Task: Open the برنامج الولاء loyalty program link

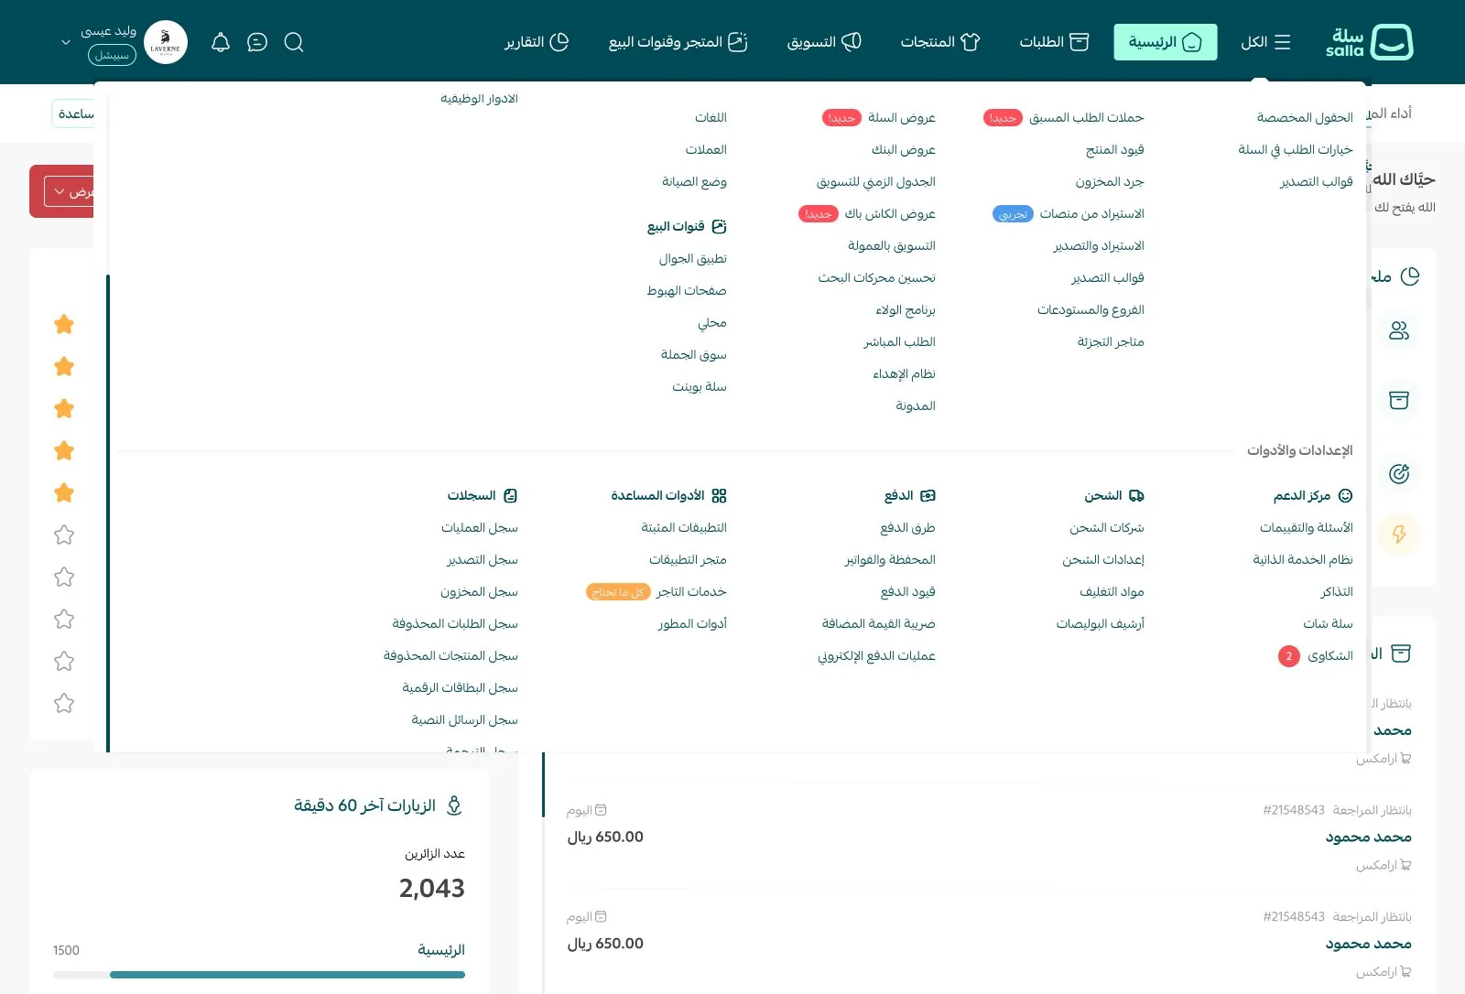Action: (x=906, y=309)
